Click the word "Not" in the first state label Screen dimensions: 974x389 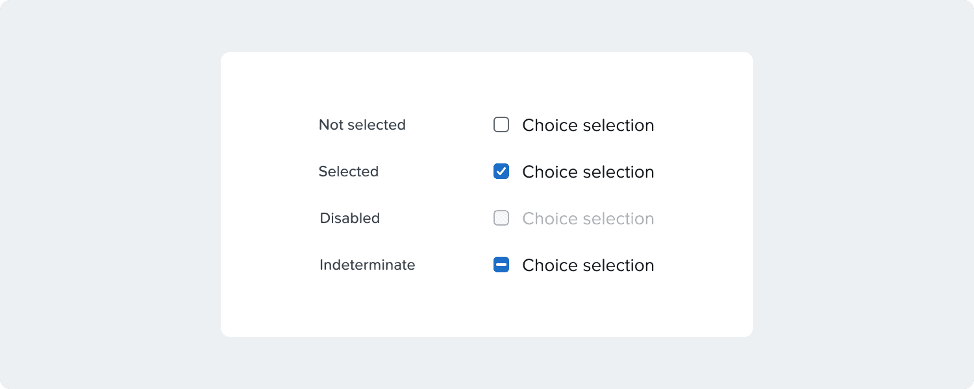329,124
